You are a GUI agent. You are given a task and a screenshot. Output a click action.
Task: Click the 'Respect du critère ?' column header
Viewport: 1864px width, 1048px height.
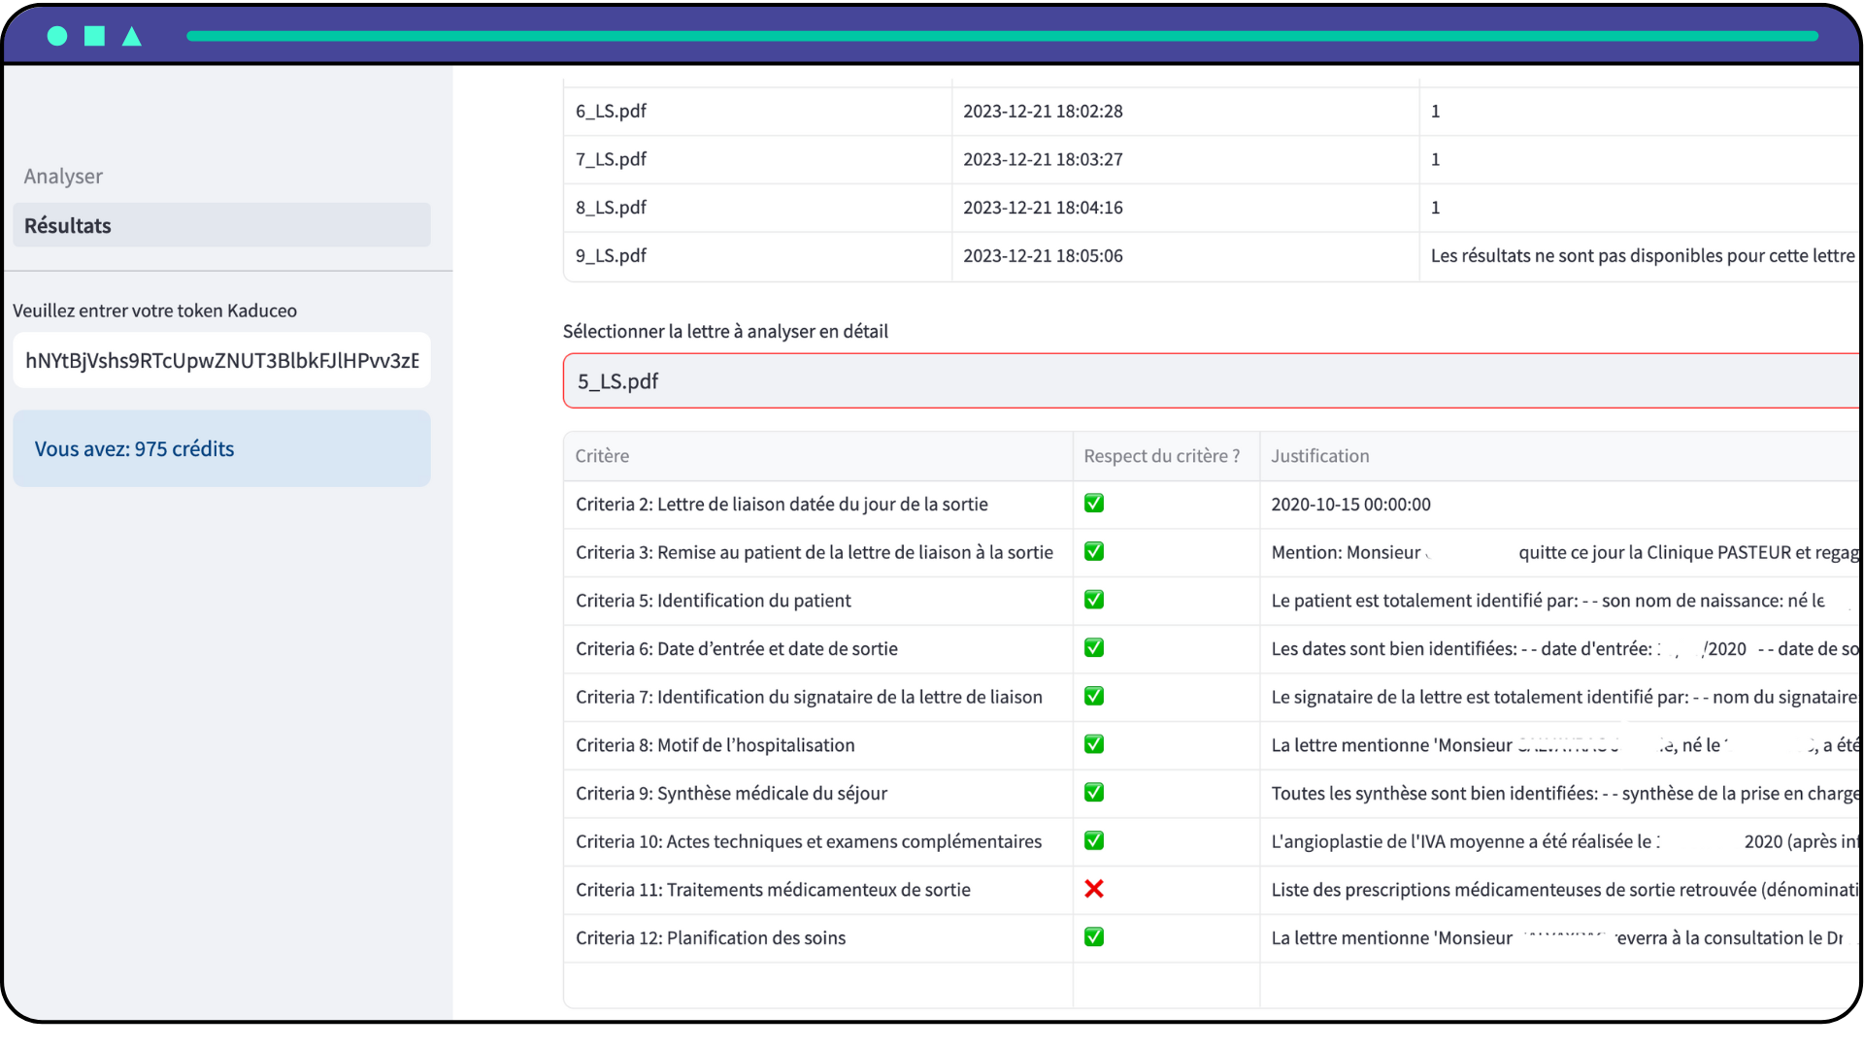point(1161,455)
